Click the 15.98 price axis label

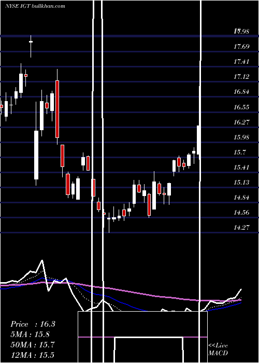[x=241, y=137]
